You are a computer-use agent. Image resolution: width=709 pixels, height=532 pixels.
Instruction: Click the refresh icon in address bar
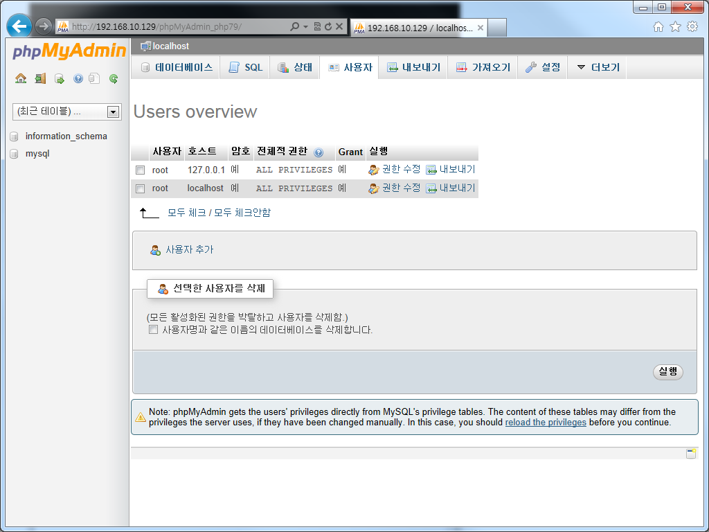coord(328,27)
